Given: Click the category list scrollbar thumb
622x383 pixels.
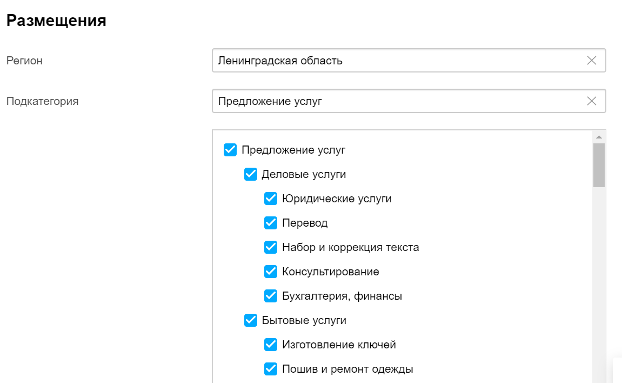Looking at the screenshot, I should click(599, 165).
